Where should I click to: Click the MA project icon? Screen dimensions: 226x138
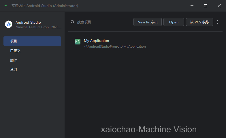coord(78,42)
